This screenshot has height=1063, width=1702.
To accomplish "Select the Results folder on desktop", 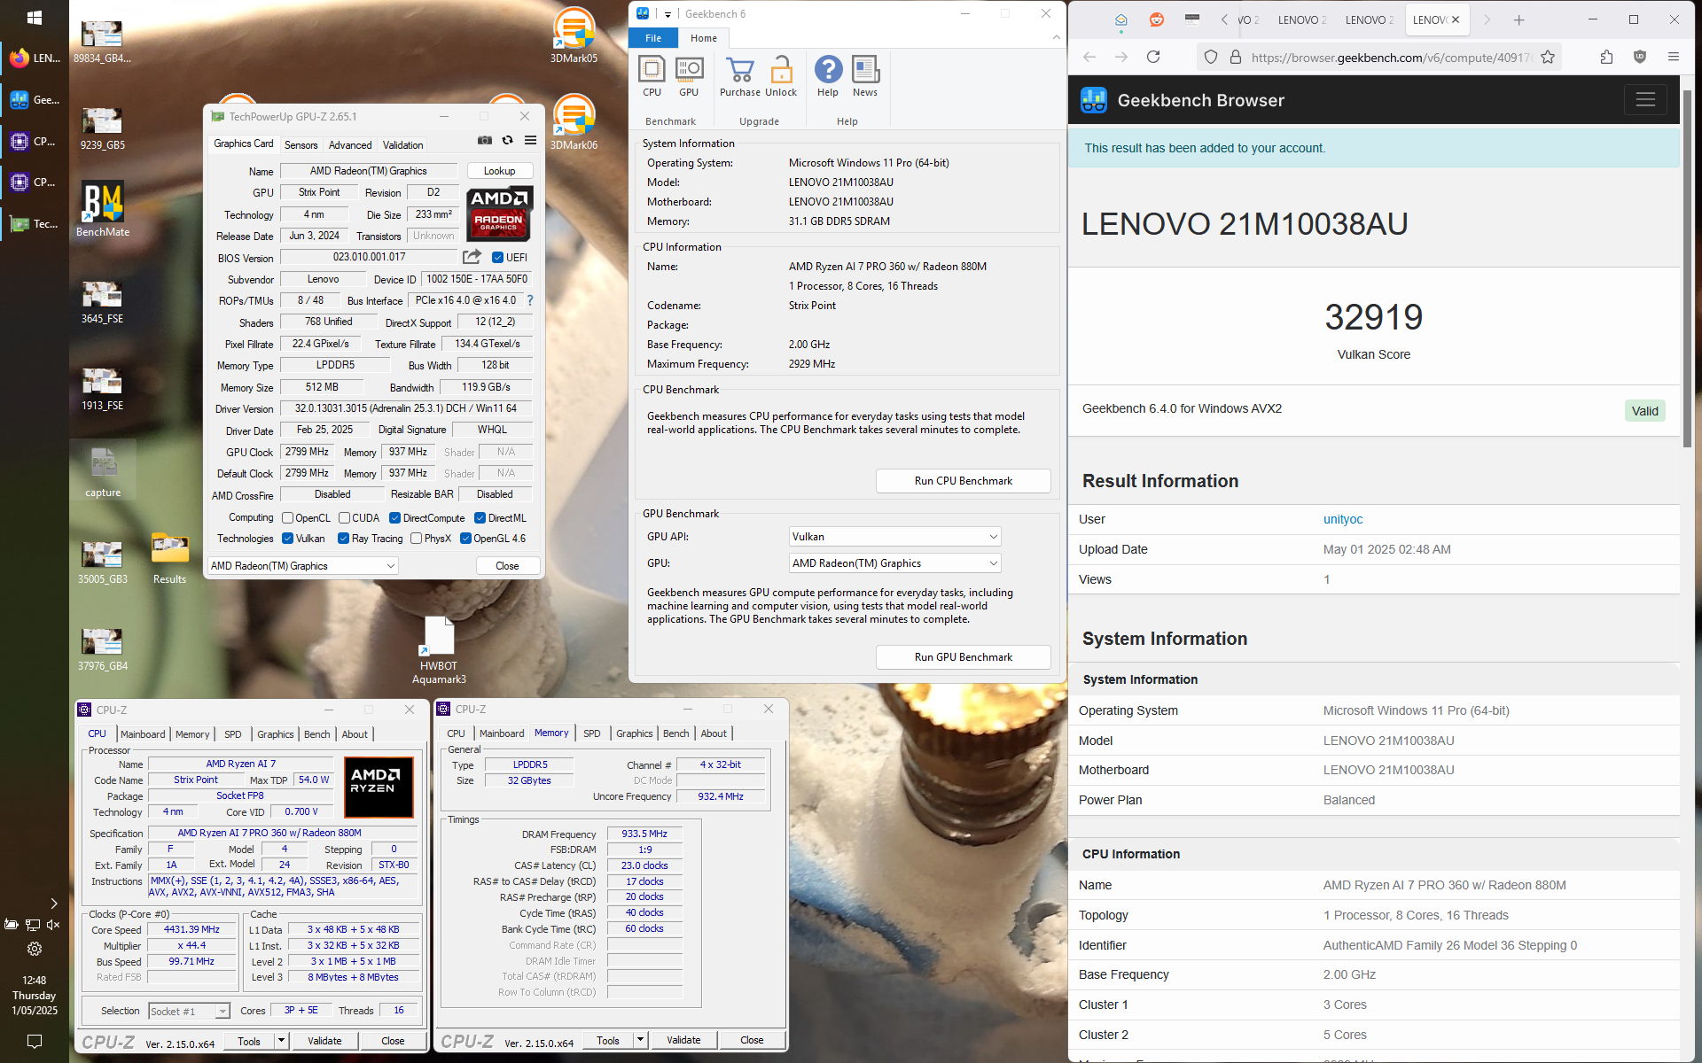I will tap(169, 558).
